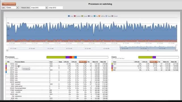Click the purple segment of Processes usage bar
Viewport: 182px width, 102px height.
[67, 57]
